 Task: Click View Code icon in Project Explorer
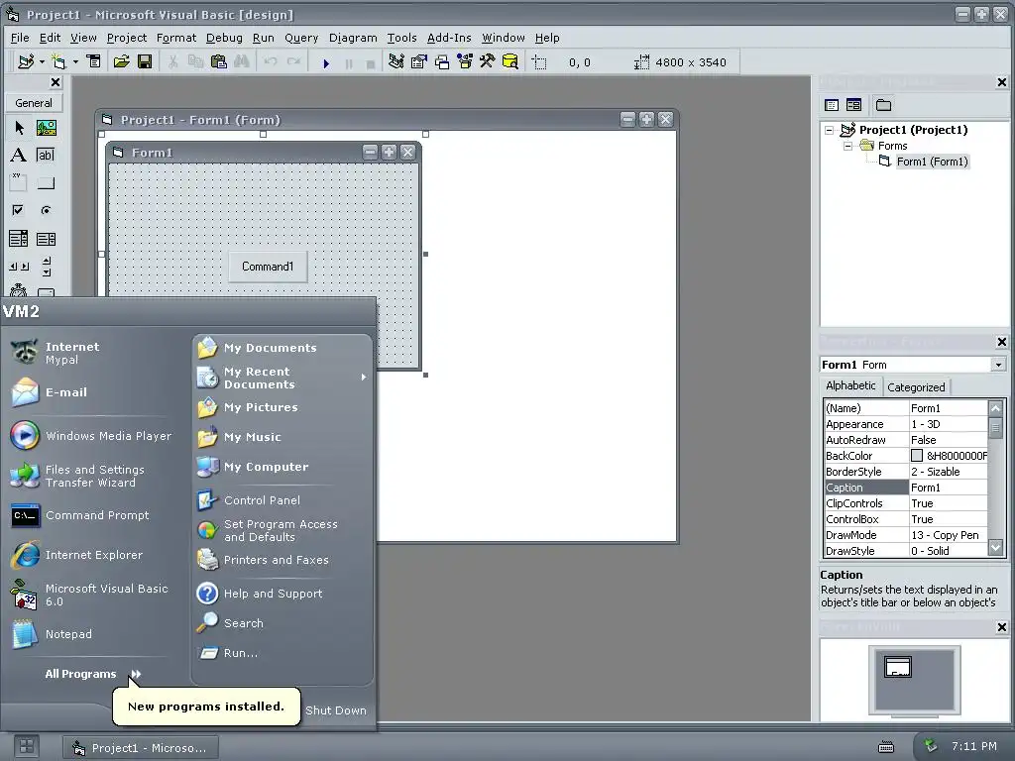pos(832,105)
